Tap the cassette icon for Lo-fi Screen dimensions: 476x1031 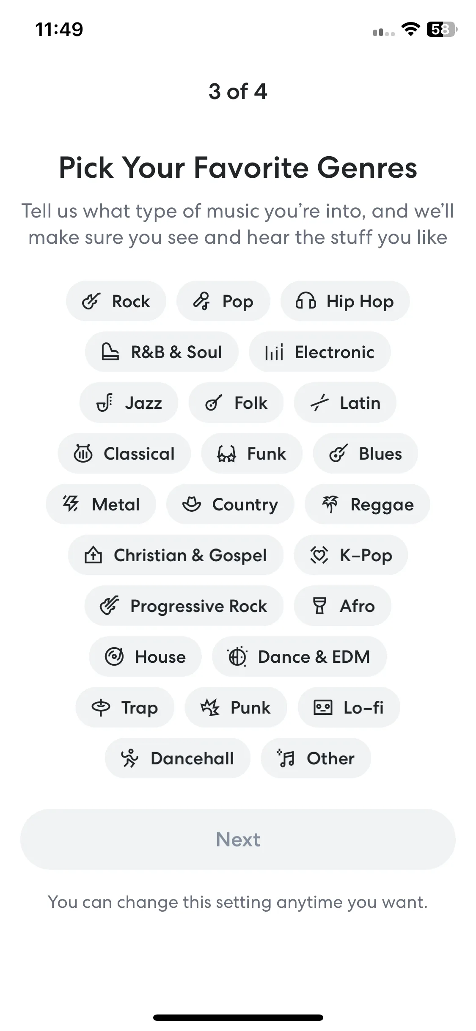[323, 707]
